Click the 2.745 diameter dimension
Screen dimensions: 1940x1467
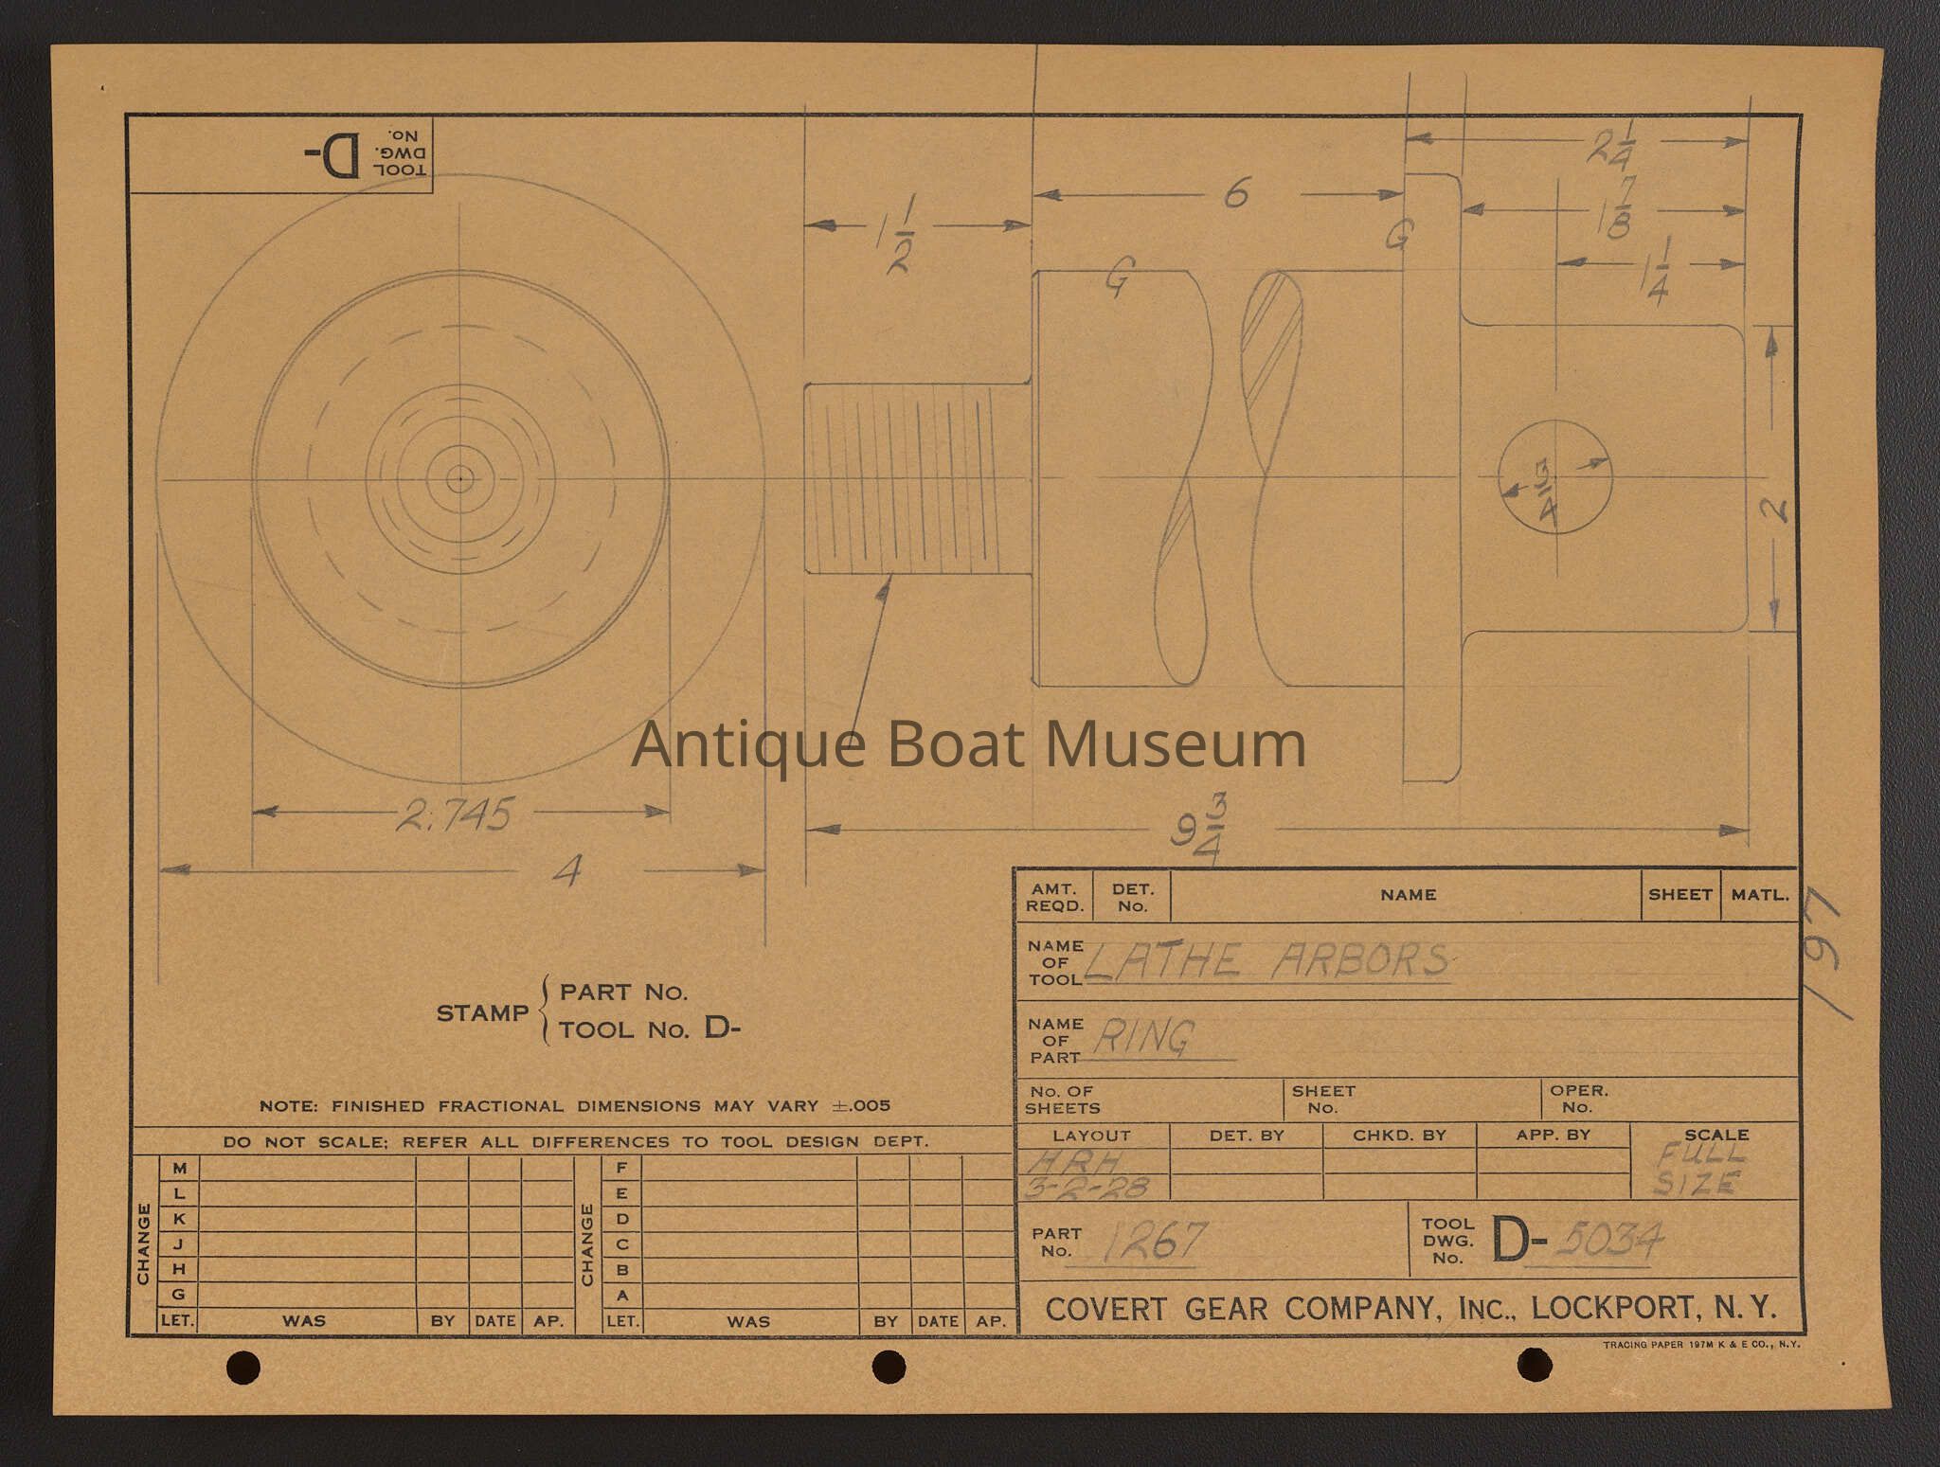point(455,814)
